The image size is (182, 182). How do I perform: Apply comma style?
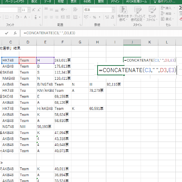click(100, 17)
